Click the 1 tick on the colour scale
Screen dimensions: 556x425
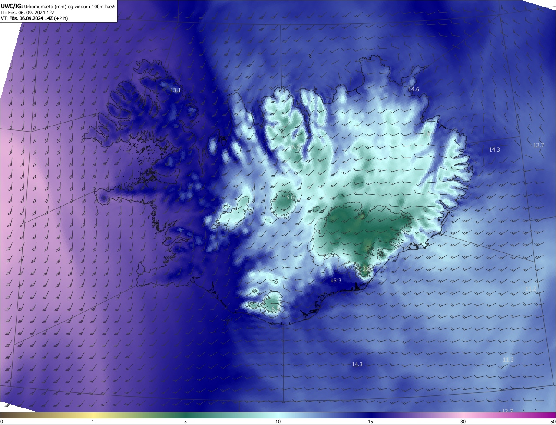click(x=93, y=422)
